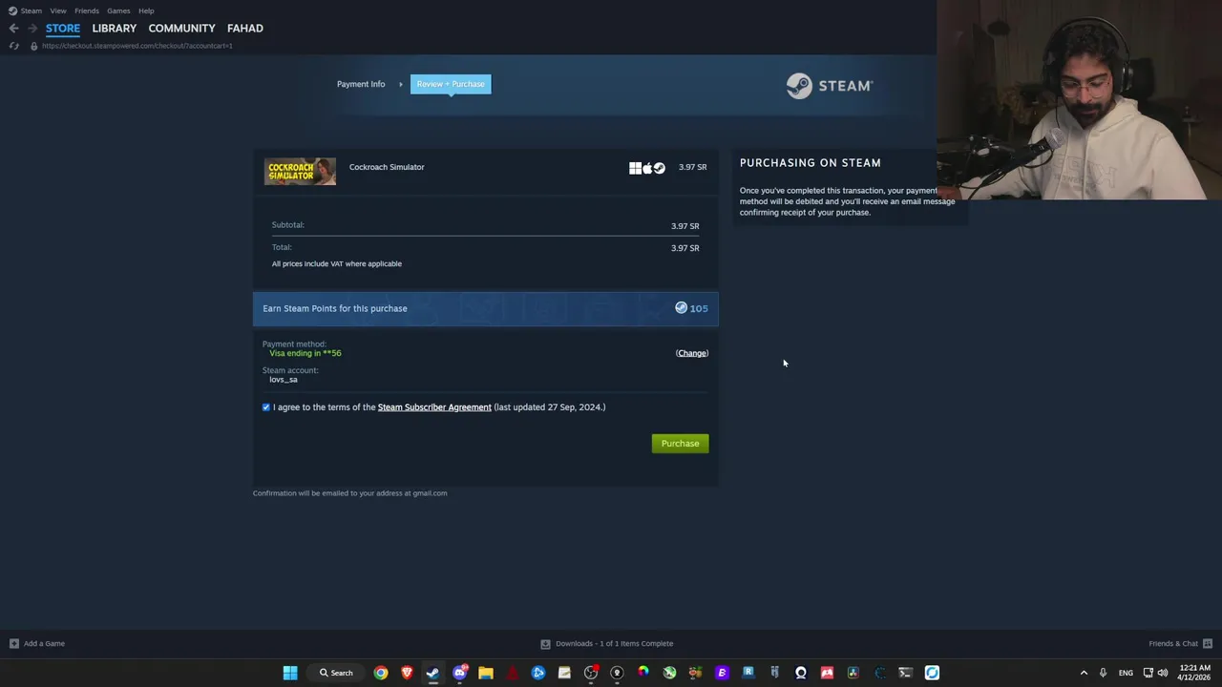This screenshot has height=687, width=1222.
Task: Click Change next to payment method
Action: [692, 353]
